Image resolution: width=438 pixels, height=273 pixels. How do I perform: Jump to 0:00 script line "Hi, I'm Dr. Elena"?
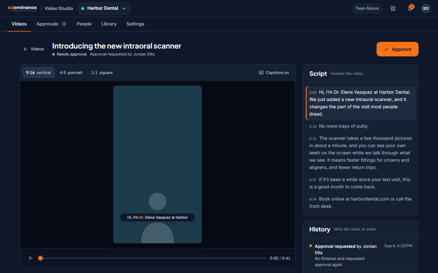361,103
